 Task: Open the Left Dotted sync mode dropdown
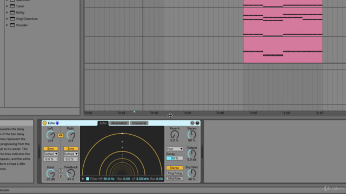coord(50,154)
